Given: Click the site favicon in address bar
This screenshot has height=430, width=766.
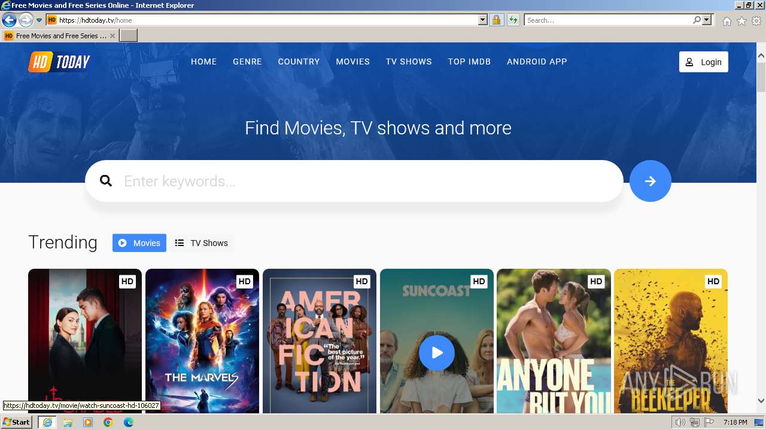Looking at the screenshot, I should tap(51, 20).
